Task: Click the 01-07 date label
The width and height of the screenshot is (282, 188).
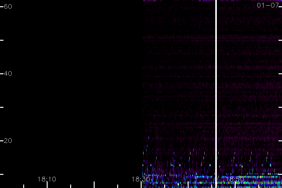Action: pos(268,5)
